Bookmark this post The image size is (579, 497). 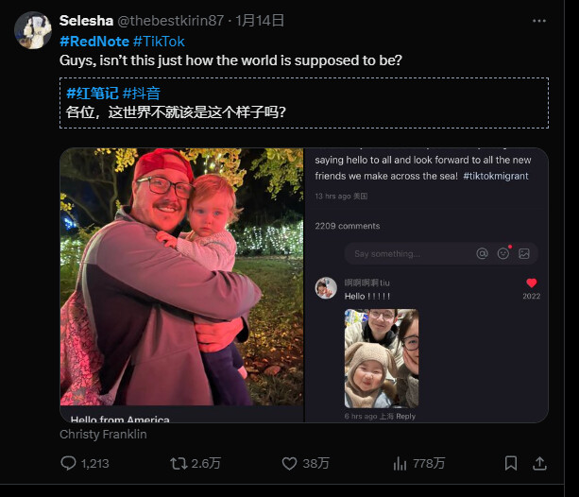[x=511, y=463]
